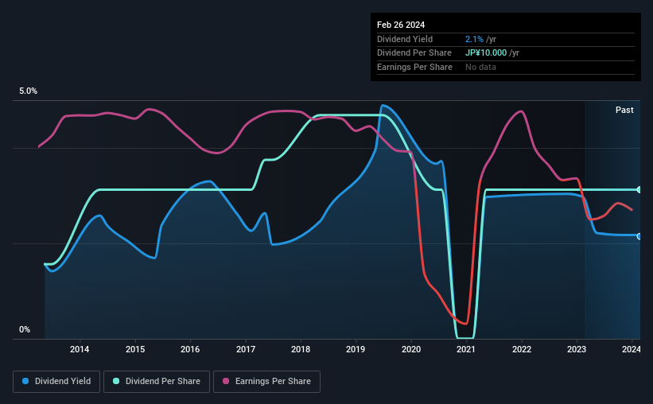Click the No data earnings value
Screen dimensions: 653x404
pos(480,67)
